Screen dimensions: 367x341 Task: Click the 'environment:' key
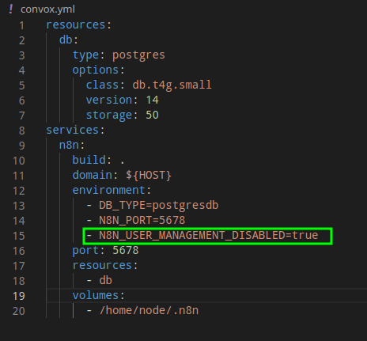coord(112,190)
